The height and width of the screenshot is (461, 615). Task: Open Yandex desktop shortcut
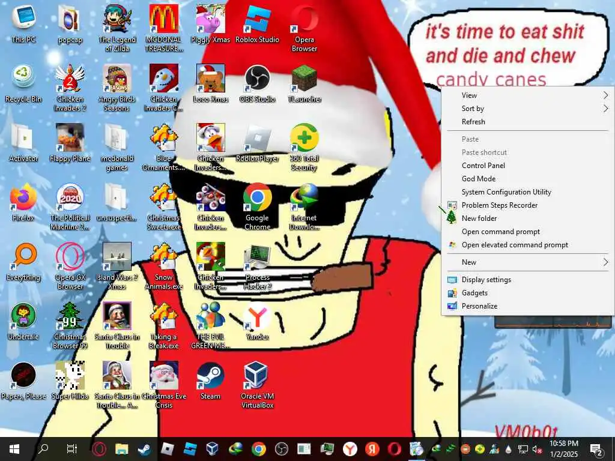(257, 322)
